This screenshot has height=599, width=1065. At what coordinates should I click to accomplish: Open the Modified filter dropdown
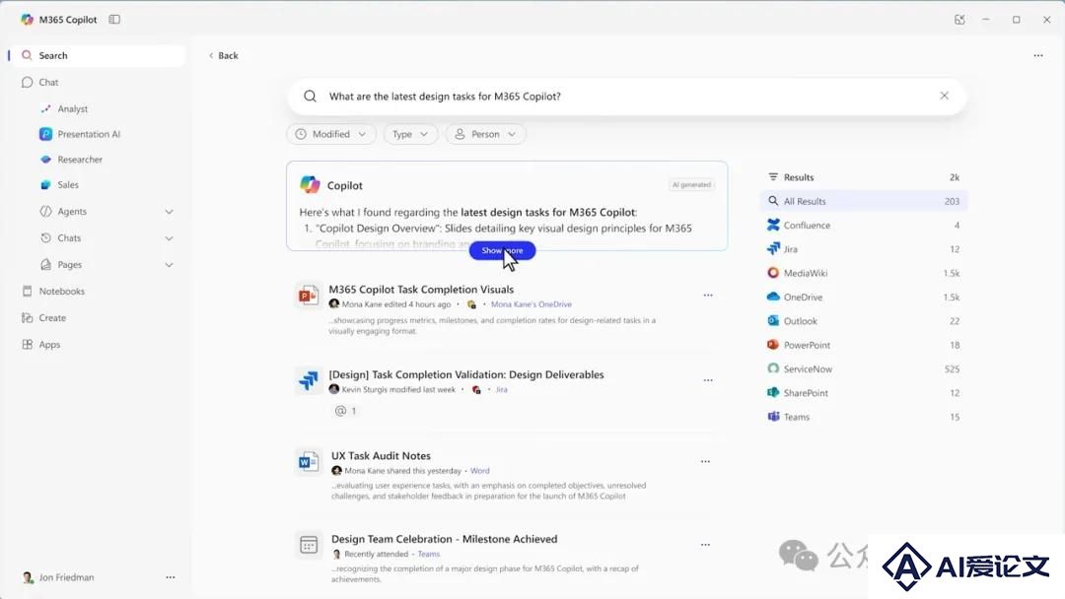(x=330, y=134)
